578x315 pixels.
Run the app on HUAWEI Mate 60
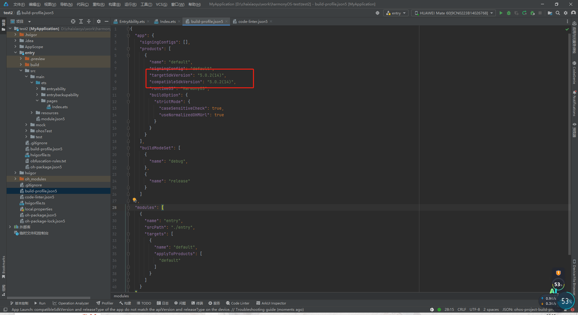[x=501, y=13]
